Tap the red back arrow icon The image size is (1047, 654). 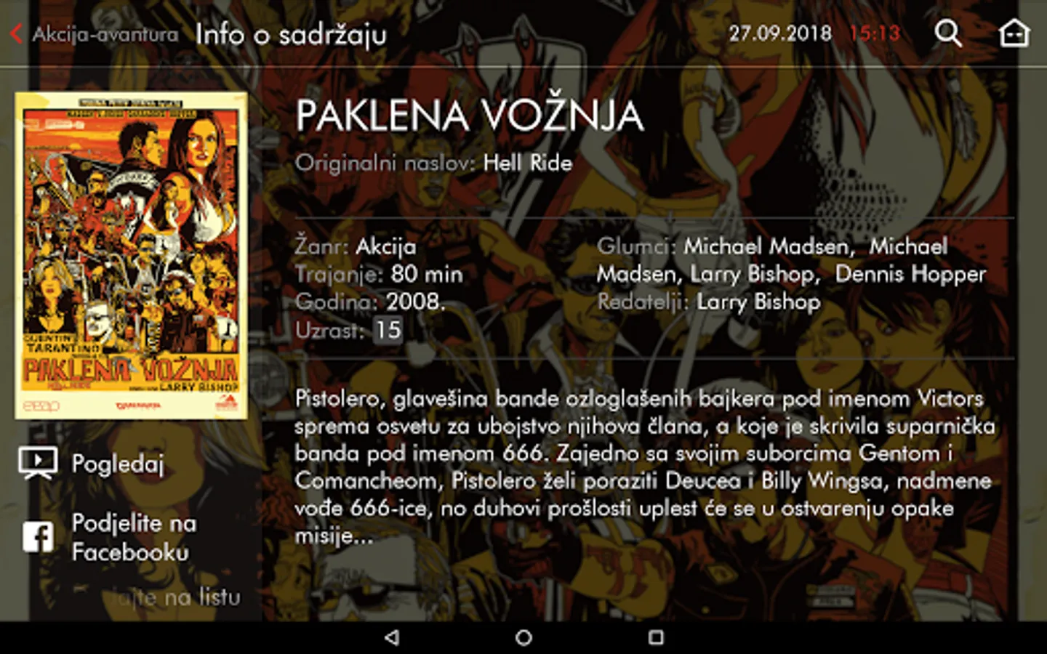click(x=17, y=33)
